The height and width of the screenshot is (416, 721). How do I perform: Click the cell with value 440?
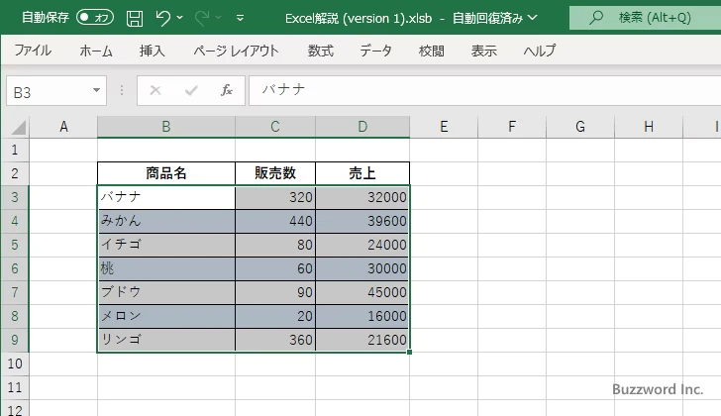pos(275,221)
